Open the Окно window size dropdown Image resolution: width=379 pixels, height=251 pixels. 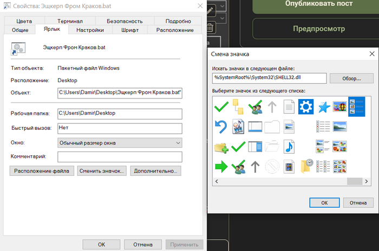tap(120, 142)
